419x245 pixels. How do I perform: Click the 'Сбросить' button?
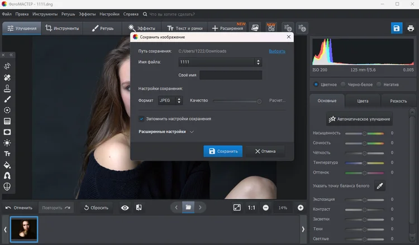tap(96, 208)
